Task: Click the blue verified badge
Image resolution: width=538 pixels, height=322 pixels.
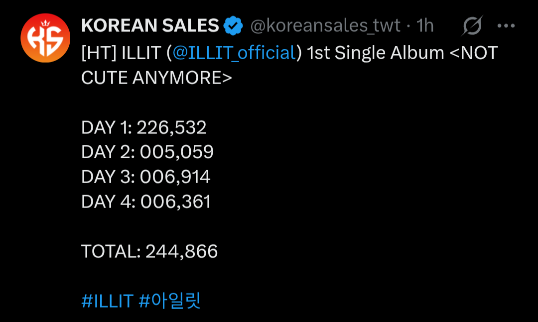Action: tap(233, 25)
